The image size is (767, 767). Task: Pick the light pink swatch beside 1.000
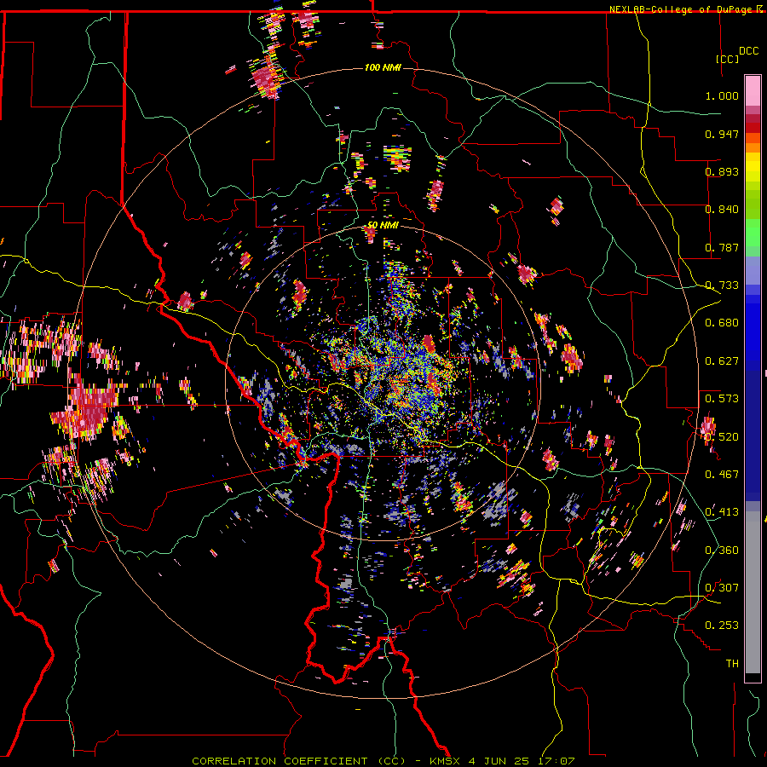coord(753,91)
